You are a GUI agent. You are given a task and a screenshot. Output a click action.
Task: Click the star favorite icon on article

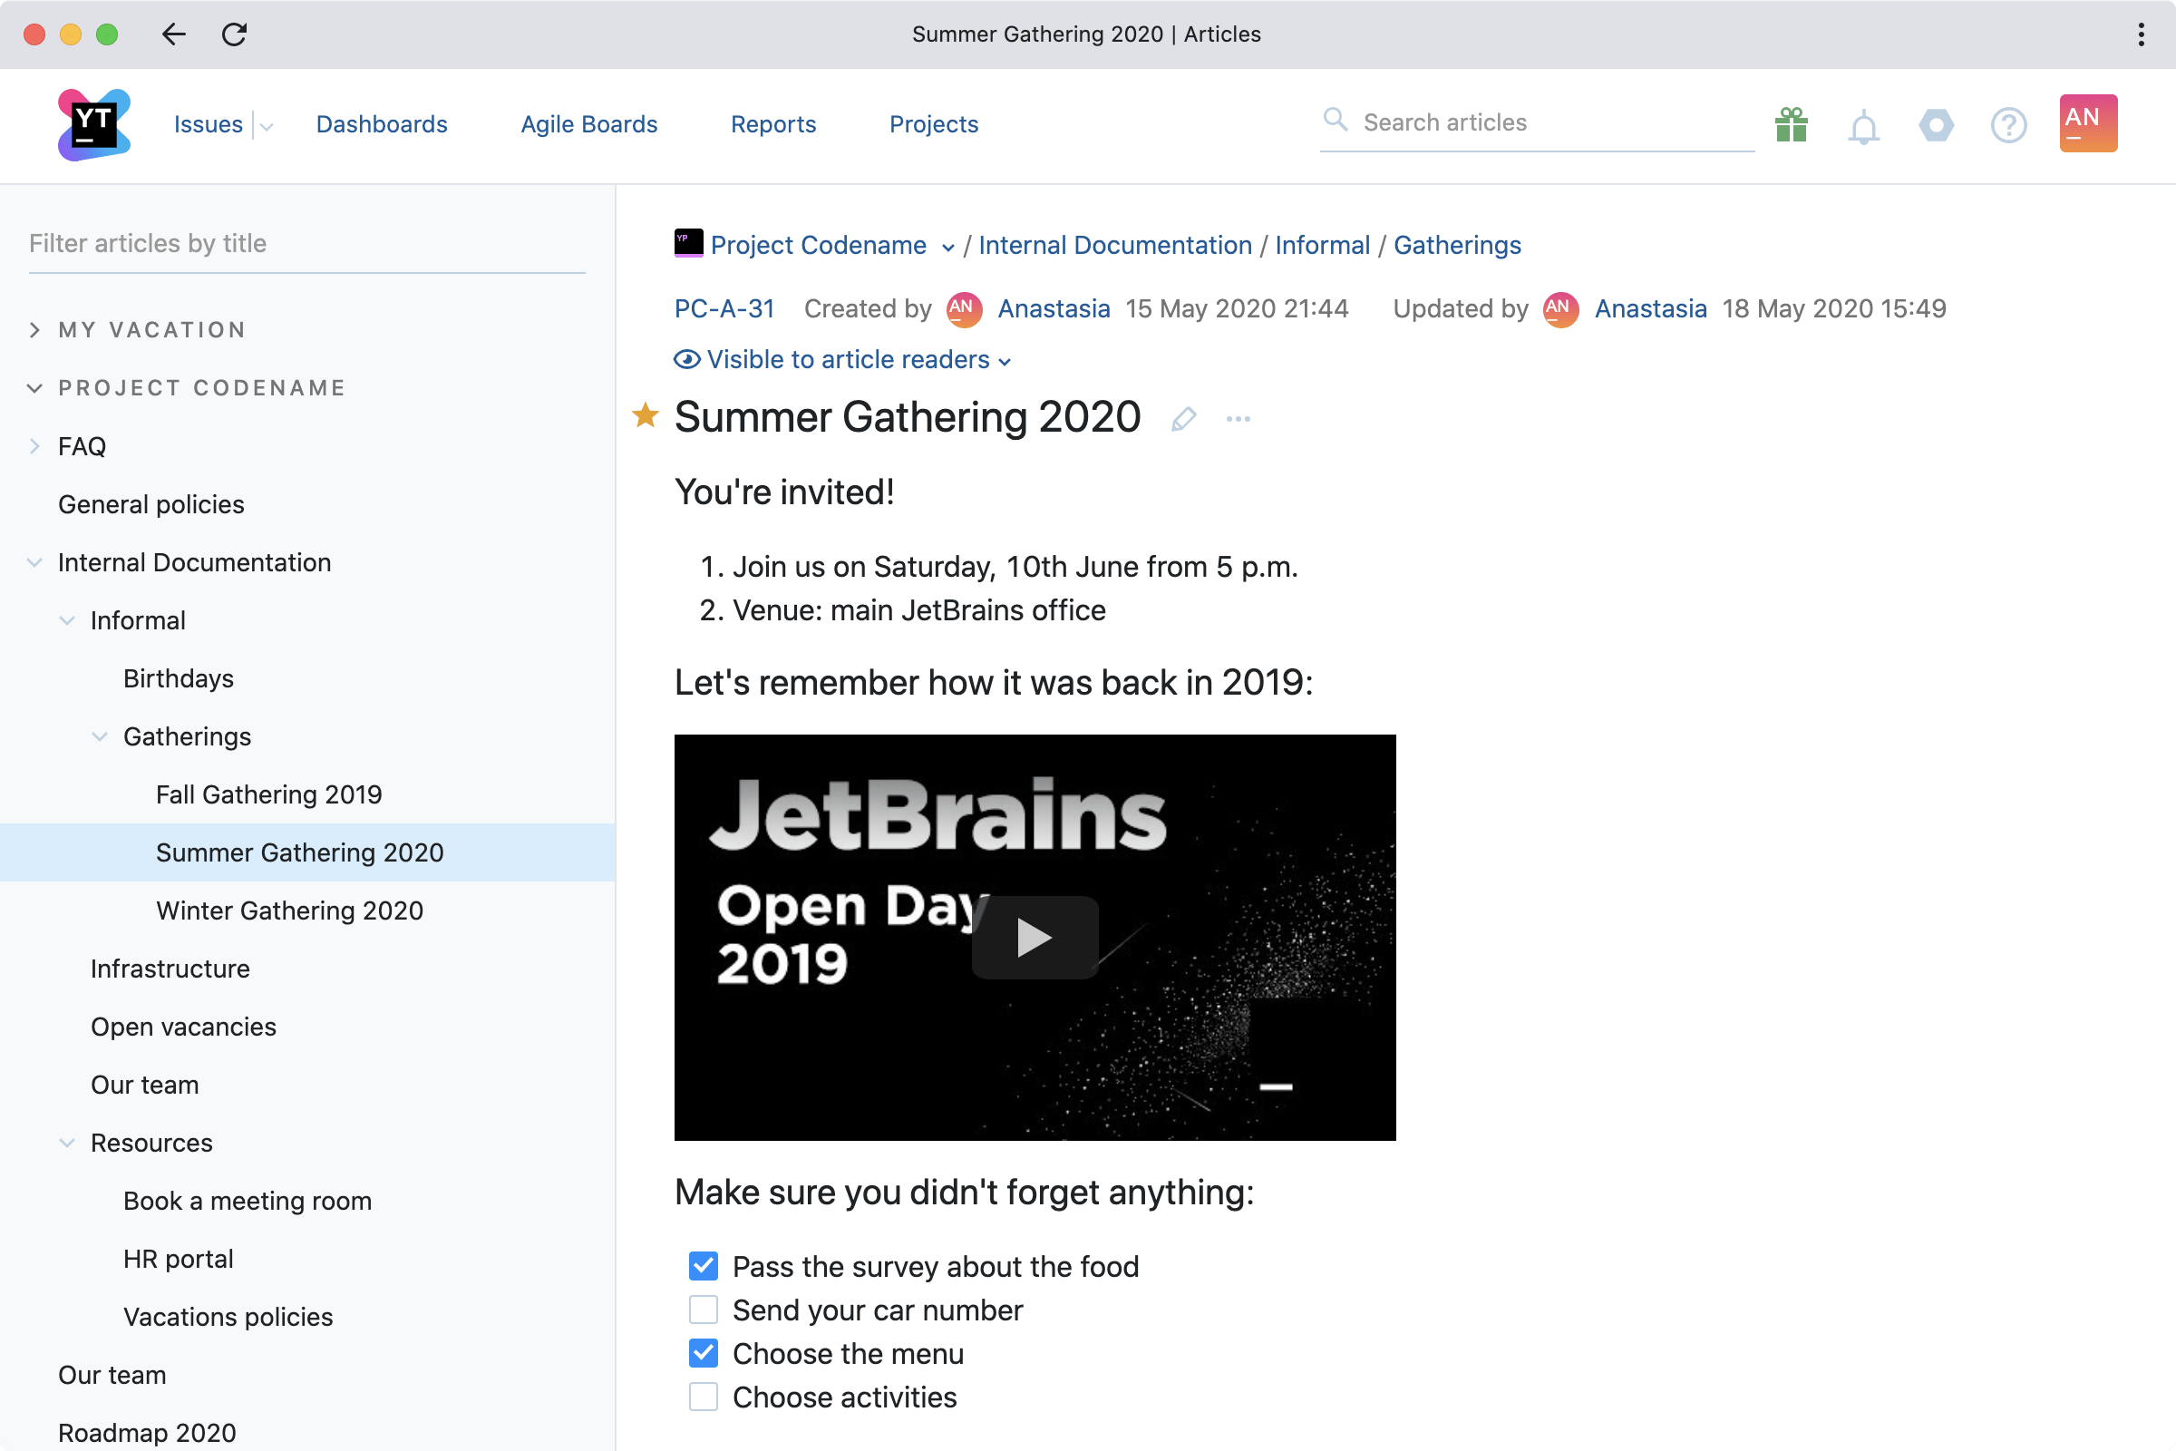[x=645, y=416]
